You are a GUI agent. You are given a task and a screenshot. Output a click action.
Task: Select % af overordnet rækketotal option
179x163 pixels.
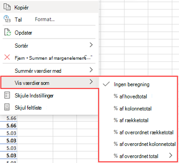[138, 132]
